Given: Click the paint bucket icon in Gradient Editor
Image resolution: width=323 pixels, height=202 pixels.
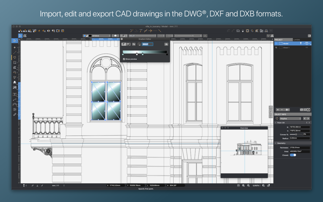Looking at the screenshot, I should (166, 44).
